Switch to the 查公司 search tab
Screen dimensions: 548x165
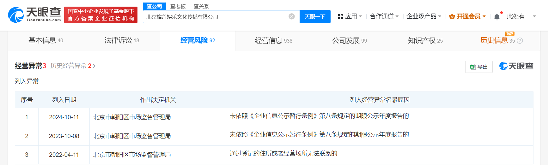[155, 6]
